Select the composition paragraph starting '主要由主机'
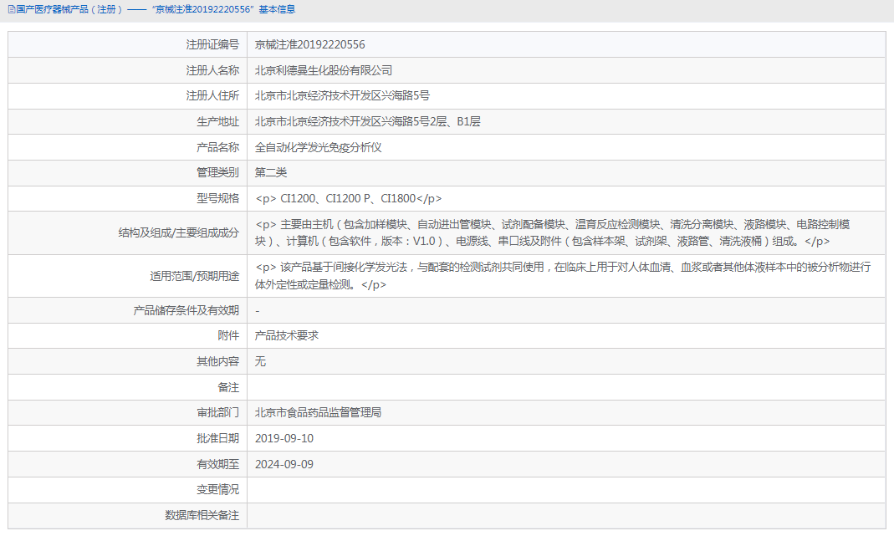This screenshot has width=894, height=536. coord(553,232)
